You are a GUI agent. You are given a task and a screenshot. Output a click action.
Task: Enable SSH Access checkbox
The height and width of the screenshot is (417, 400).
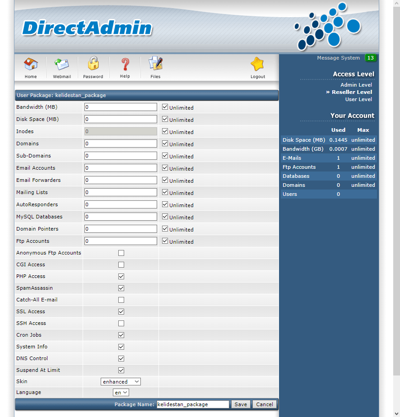121,323
